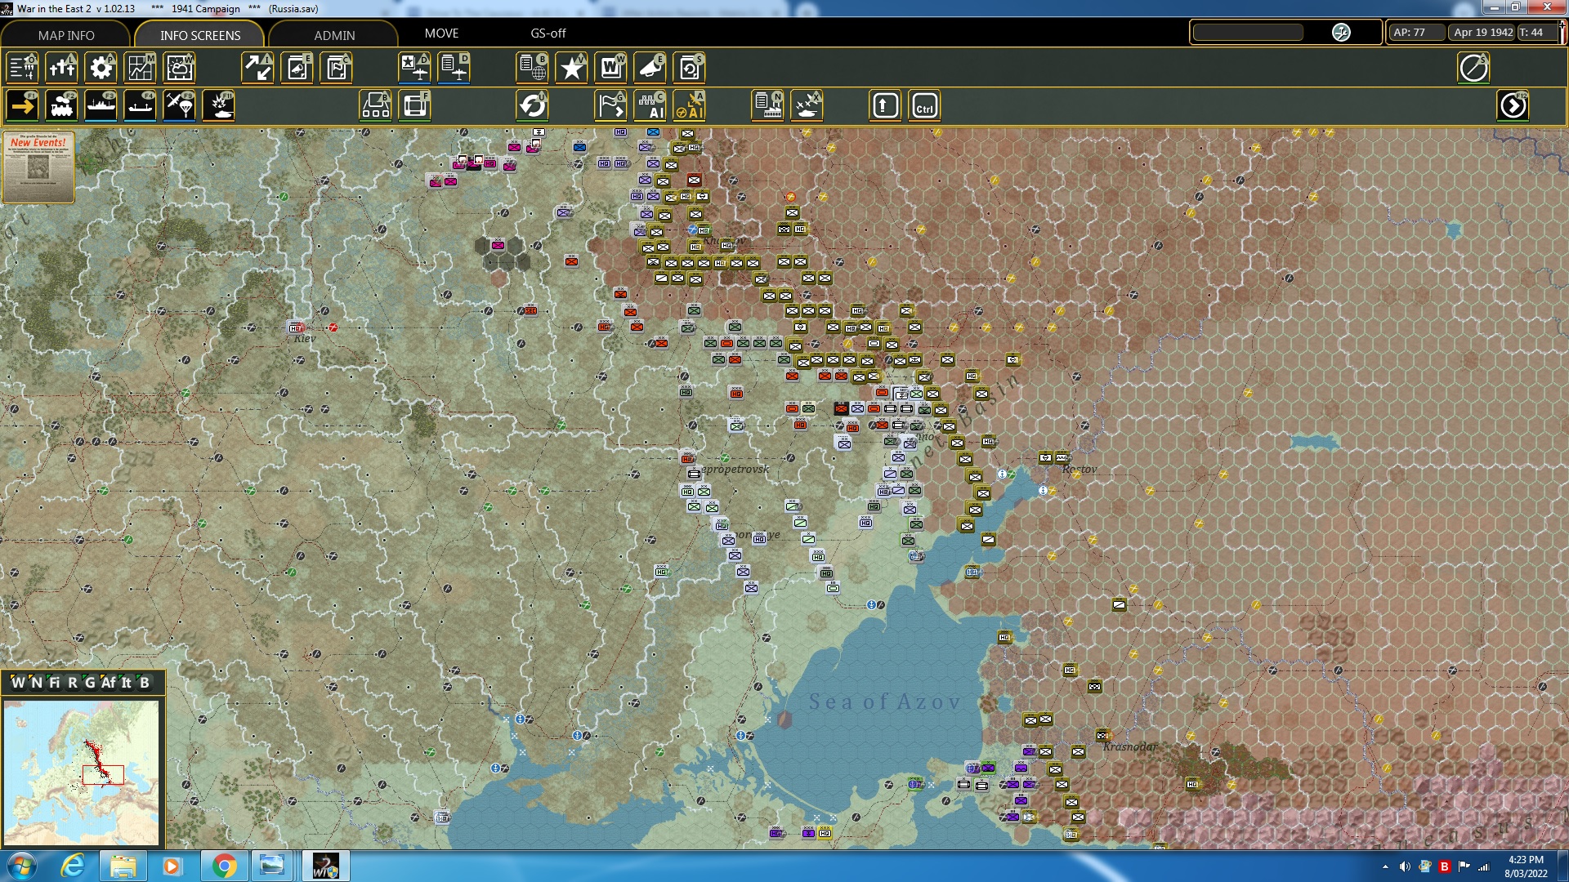Image resolution: width=1569 pixels, height=882 pixels.
Task: Click the T: 44 turn counter
Action: [1535, 33]
